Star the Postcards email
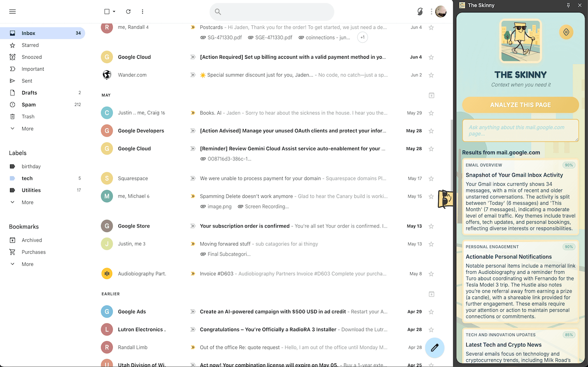This screenshot has width=588, height=367. coord(431,28)
